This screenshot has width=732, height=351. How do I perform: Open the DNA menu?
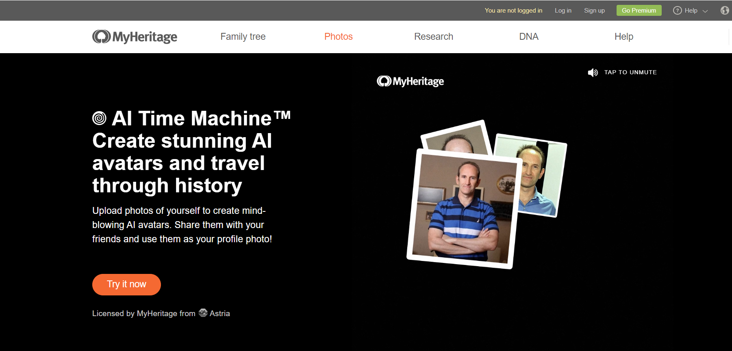coord(529,37)
